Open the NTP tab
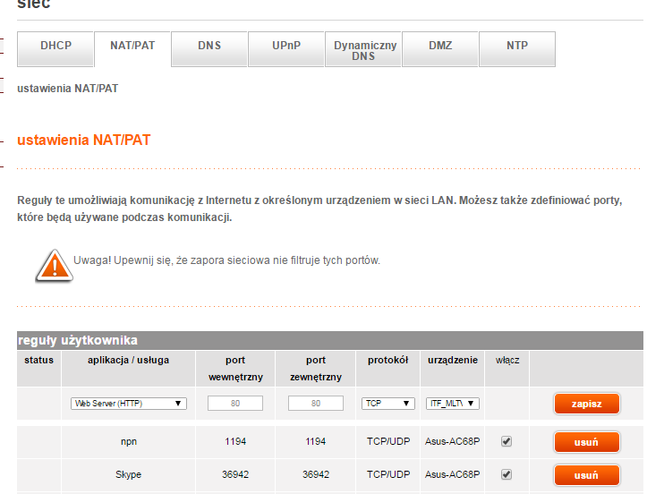The height and width of the screenshot is (494, 664). [x=517, y=46]
